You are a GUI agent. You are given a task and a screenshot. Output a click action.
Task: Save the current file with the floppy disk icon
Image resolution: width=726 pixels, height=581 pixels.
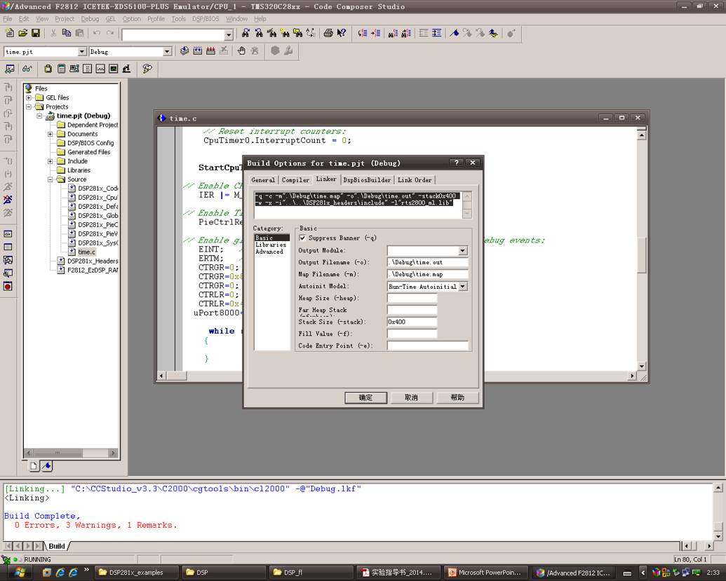[36, 33]
